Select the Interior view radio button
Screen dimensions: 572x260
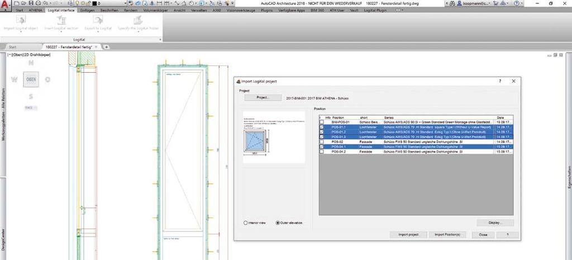246,223
